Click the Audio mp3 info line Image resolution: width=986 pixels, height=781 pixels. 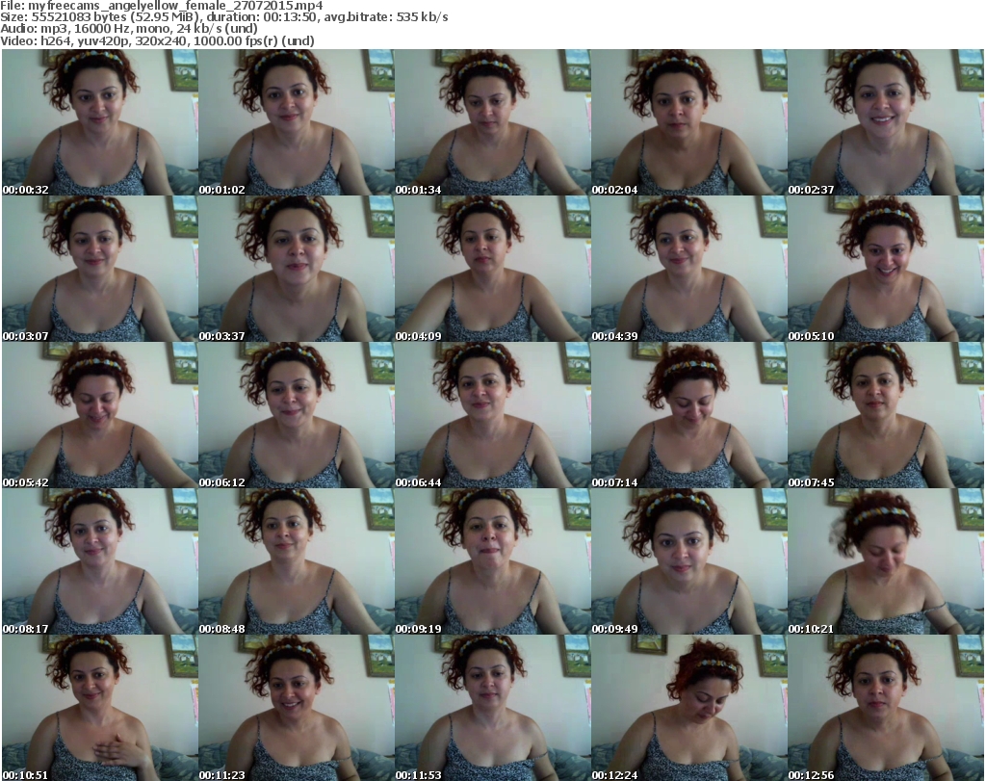129,29
